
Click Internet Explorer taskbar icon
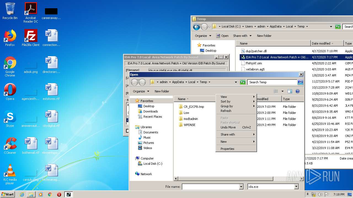pyautogui.click(x=22, y=194)
